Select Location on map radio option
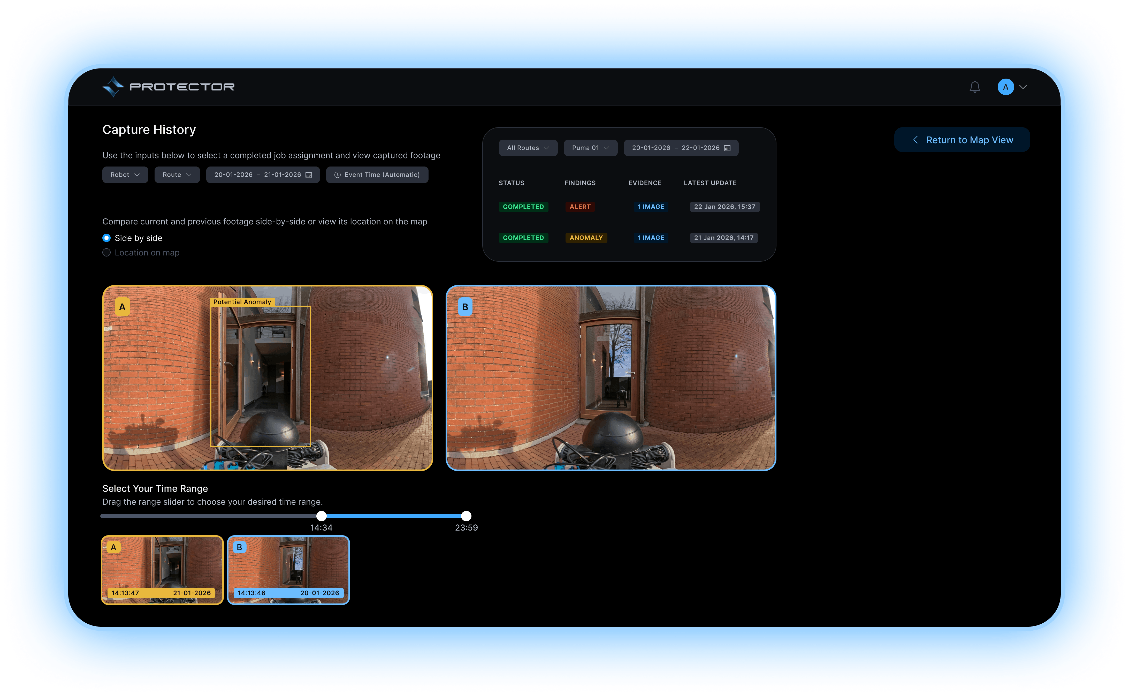Image resolution: width=1129 pixels, height=695 pixels. 106,252
